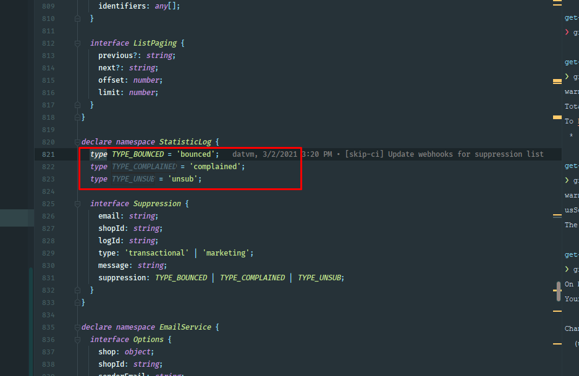
Task: Click the StatisticLog namespace name
Action: pos(185,142)
